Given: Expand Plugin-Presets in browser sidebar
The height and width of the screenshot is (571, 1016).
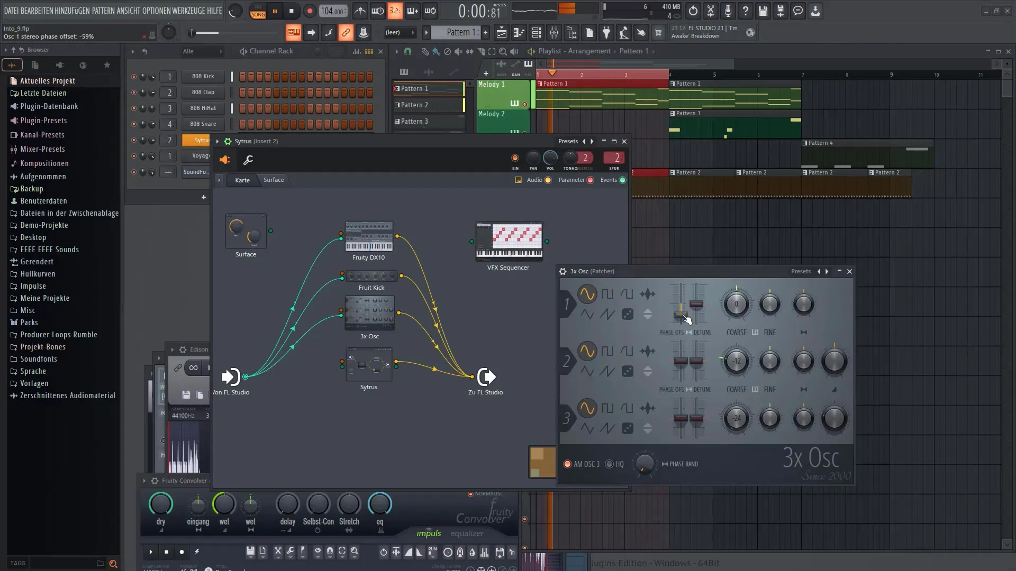Looking at the screenshot, I should pos(43,120).
